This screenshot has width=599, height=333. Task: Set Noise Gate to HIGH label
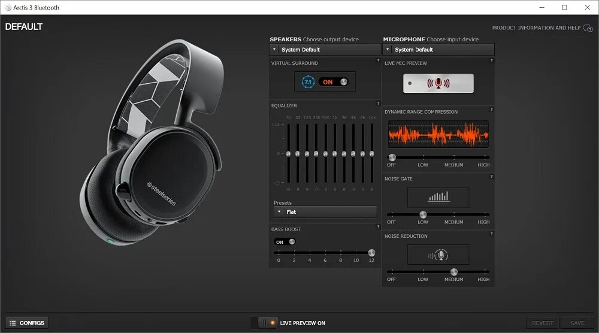pyautogui.click(x=483, y=222)
